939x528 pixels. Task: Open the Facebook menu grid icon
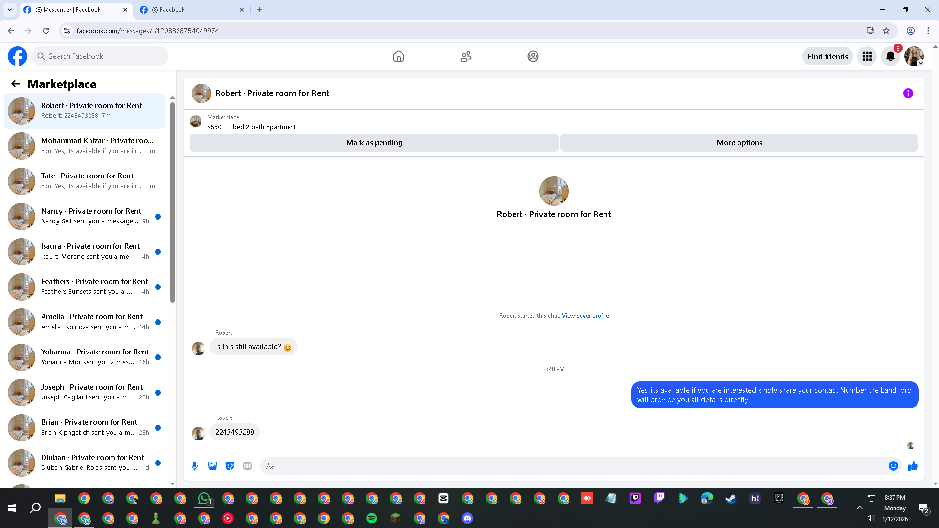pyautogui.click(x=867, y=56)
